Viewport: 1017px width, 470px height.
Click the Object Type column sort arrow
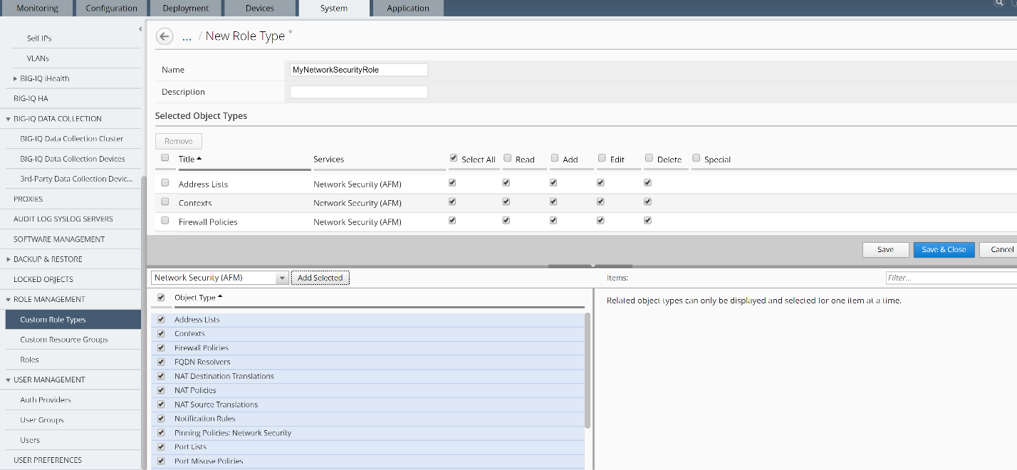[x=220, y=296]
